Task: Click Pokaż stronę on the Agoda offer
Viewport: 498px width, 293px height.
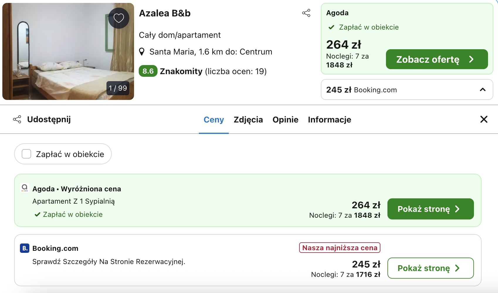Action: pyautogui.click(x=430, y=209)
